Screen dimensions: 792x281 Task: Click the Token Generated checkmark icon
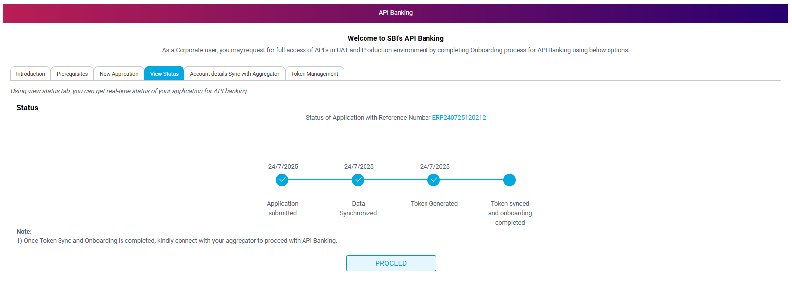click(433, 180)
